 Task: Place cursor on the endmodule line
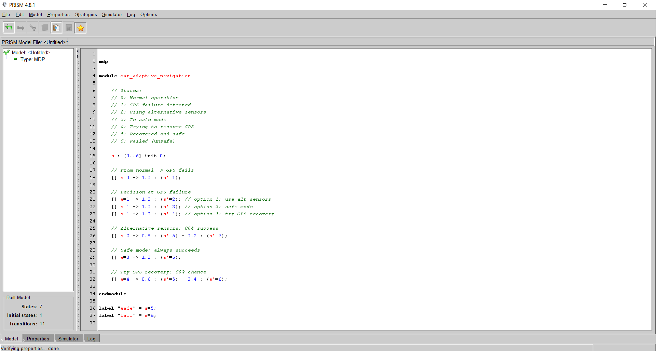click(x=113, y=294)
